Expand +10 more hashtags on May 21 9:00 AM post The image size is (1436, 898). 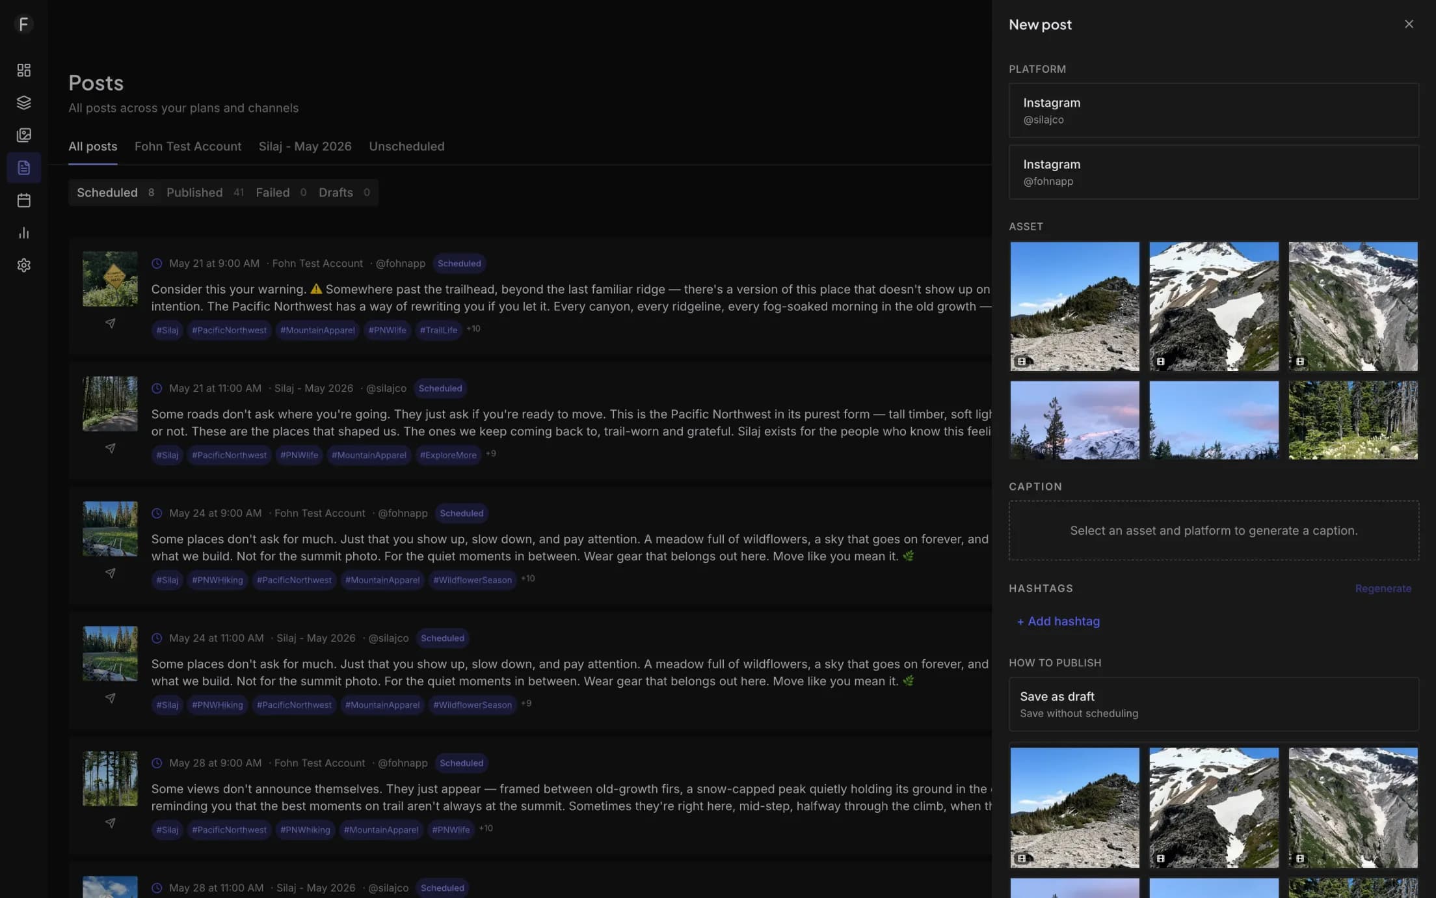pos(473,329)
